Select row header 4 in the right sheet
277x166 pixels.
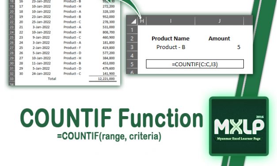(132, 56)
